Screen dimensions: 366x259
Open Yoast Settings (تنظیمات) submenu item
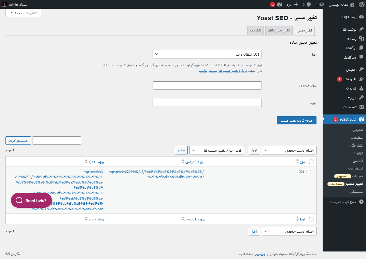357,138
